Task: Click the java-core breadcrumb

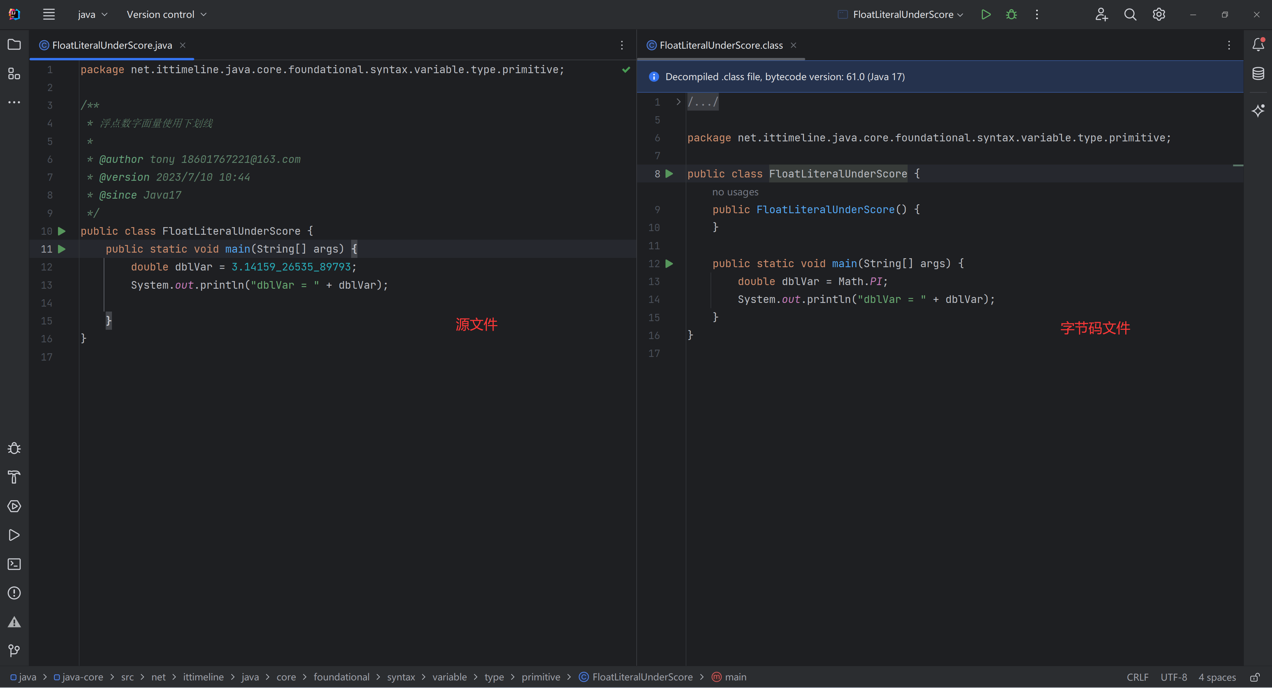Action: point(79,677)
